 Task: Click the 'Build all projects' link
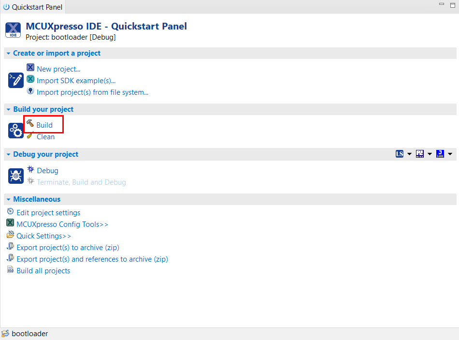click(x=43, y=271)
